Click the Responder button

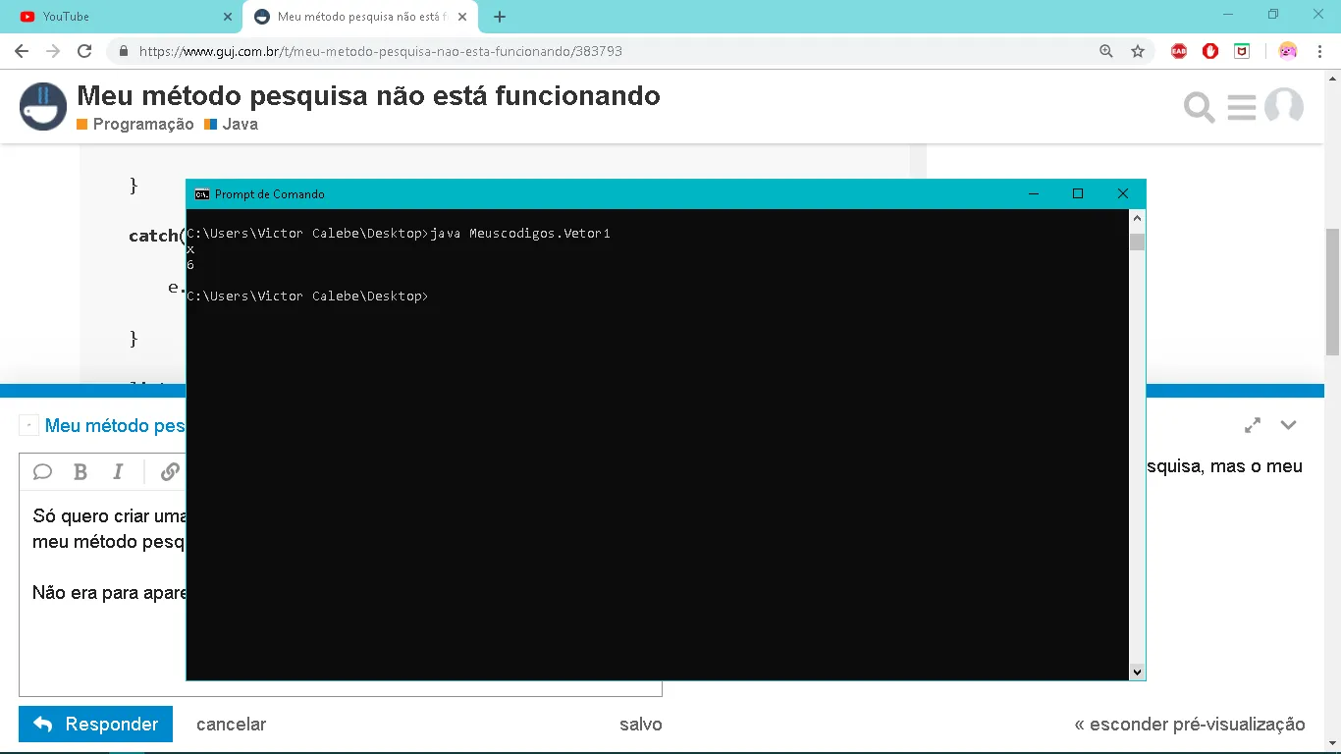click(x=95, y=725)
